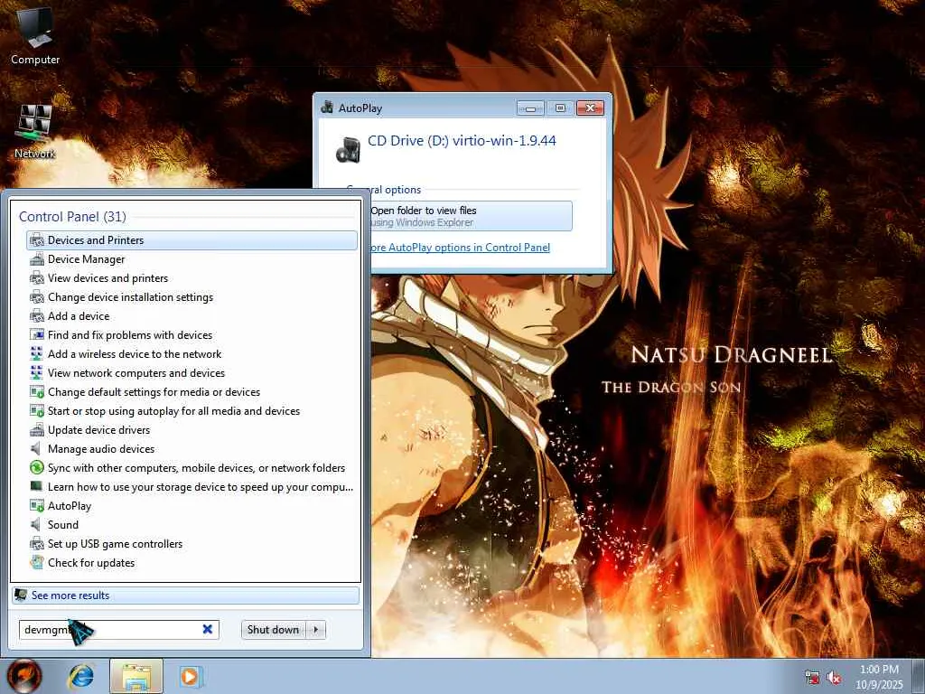Open Manage audio devices result
Screen dimensions: 925x694
(x=192, y=448)
